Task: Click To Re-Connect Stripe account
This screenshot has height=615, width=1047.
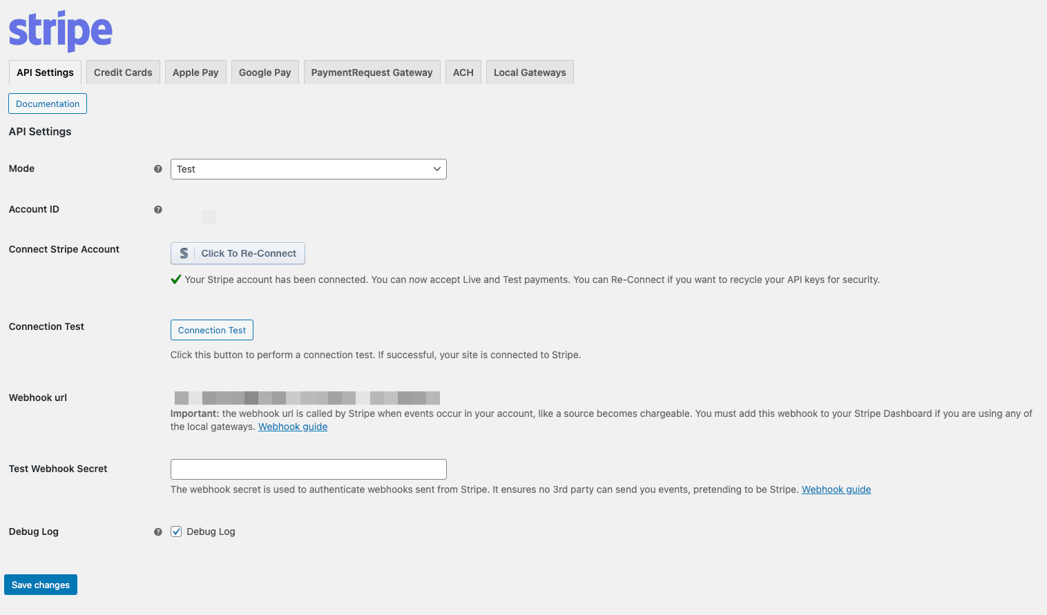Action: pyautogui.click(x=238, y=253)
